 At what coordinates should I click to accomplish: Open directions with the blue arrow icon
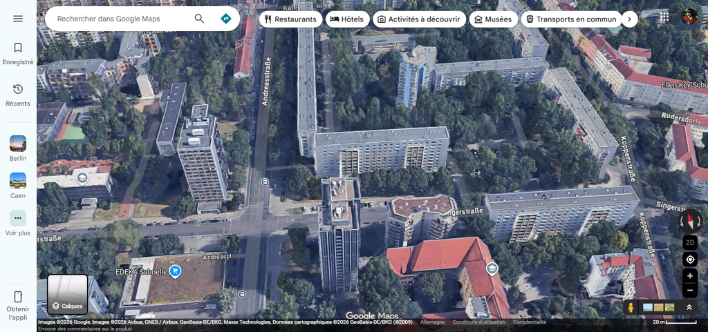click(x=225, y=19)
